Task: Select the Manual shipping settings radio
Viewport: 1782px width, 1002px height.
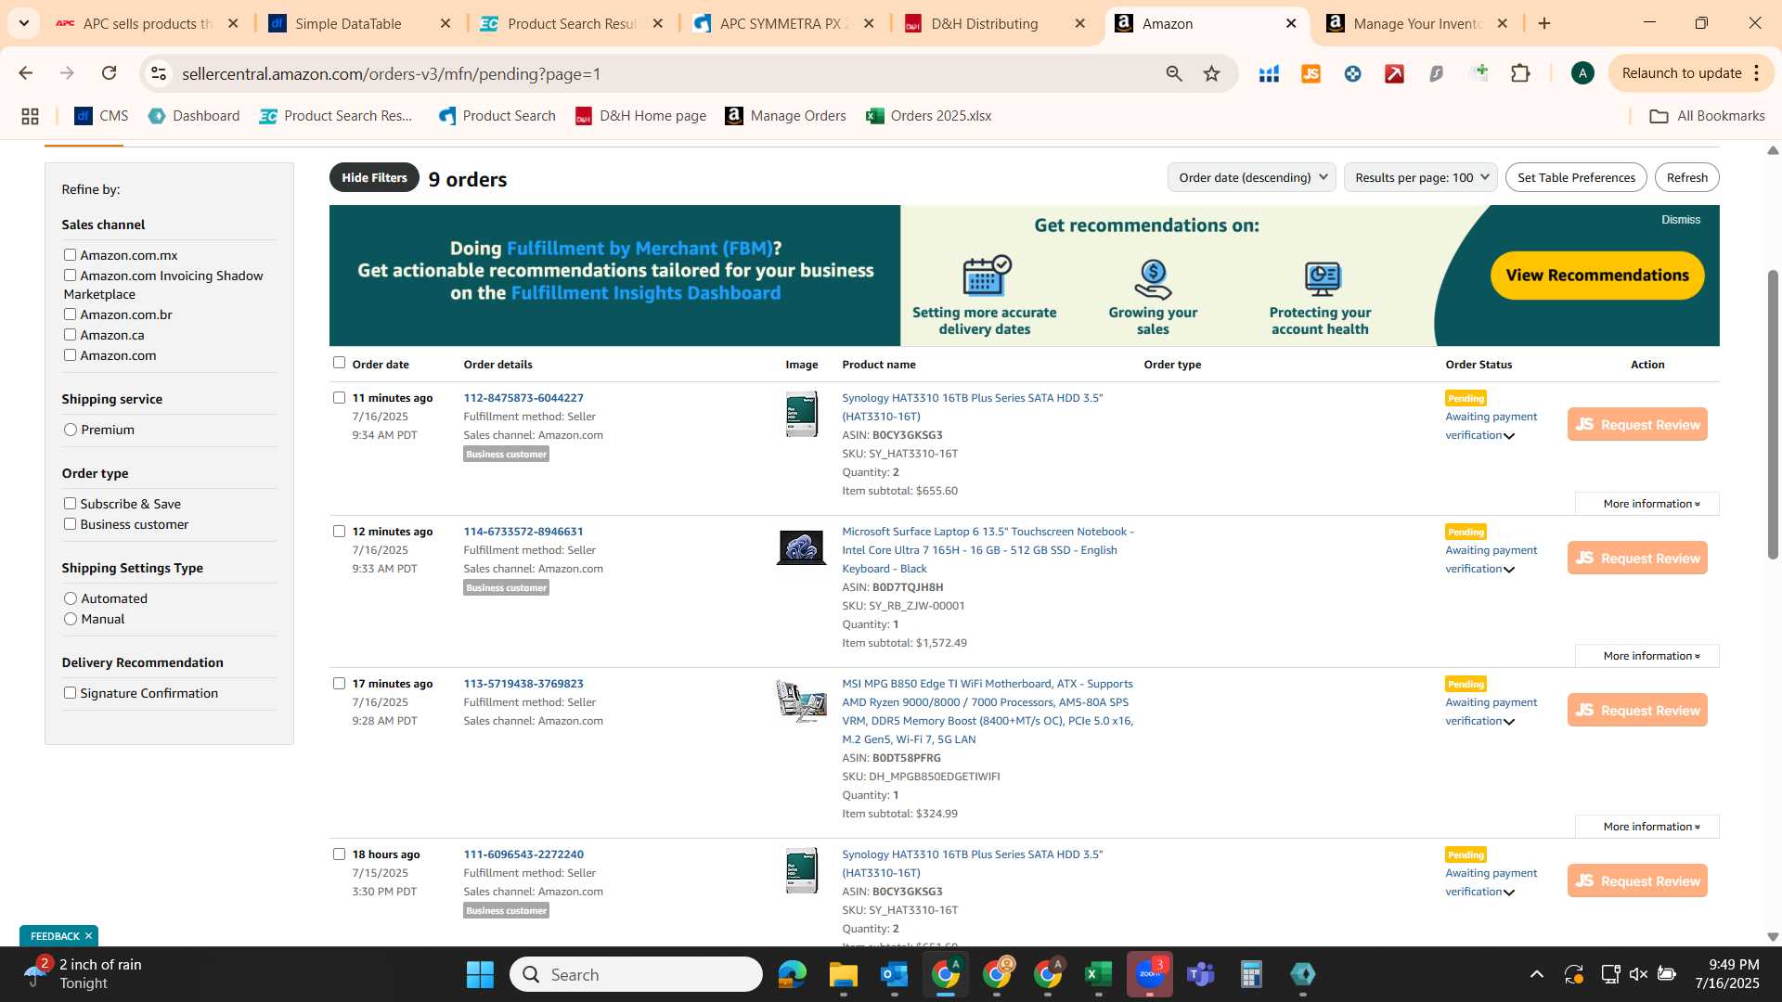Action: (71, 619)
